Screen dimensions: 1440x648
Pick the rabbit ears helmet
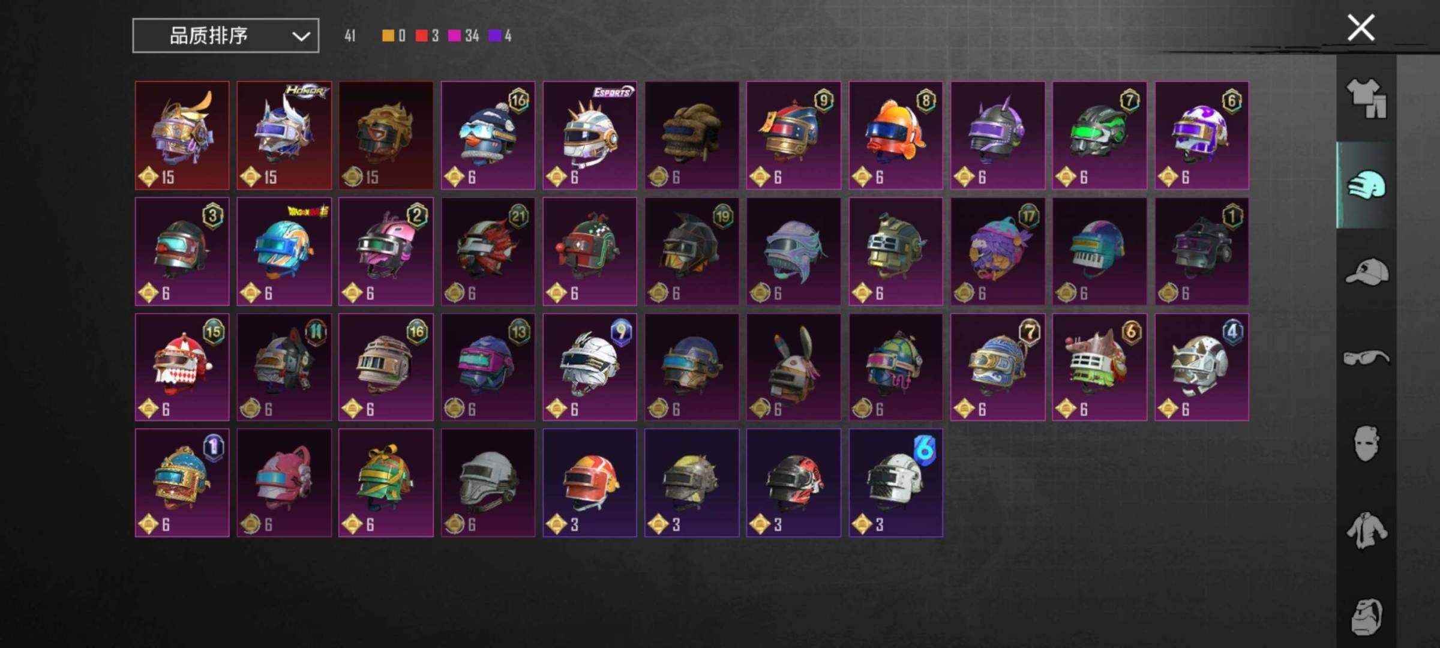(794, 367)
